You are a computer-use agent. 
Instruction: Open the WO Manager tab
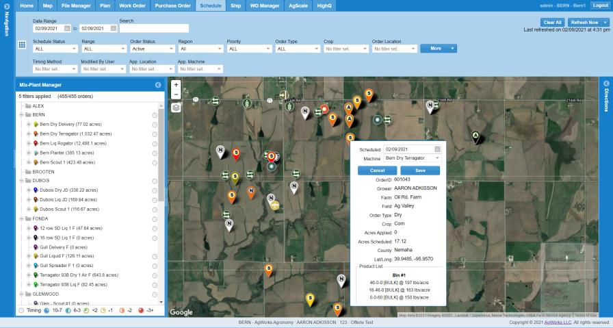pyautogui.click(x=265, y=5)
